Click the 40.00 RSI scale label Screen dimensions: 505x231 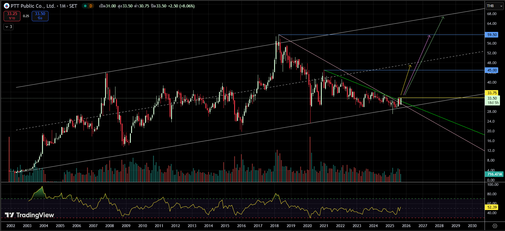492,213
